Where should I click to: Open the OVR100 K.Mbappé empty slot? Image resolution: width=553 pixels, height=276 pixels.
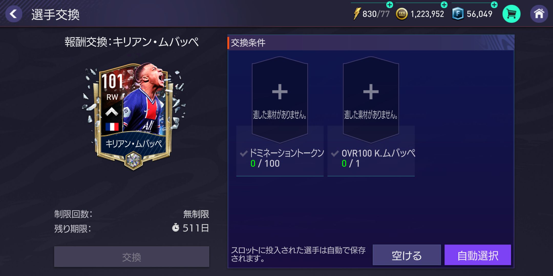[x=371, y=100]
